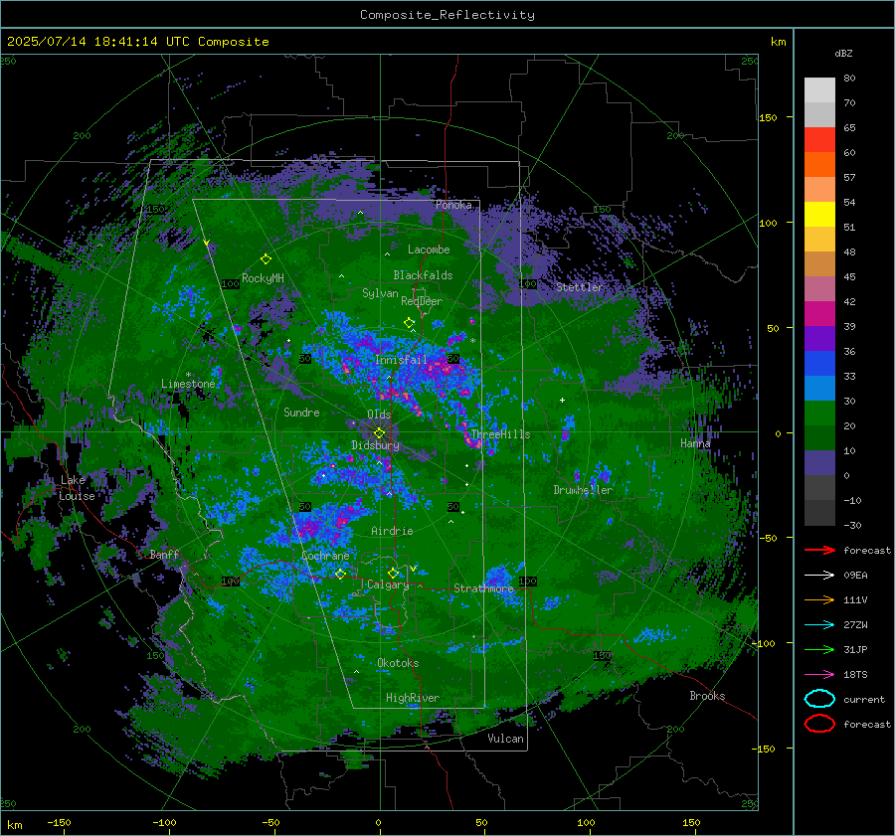Click the ThreeHills city label
895x836 pixels.
tap(500, 434)
